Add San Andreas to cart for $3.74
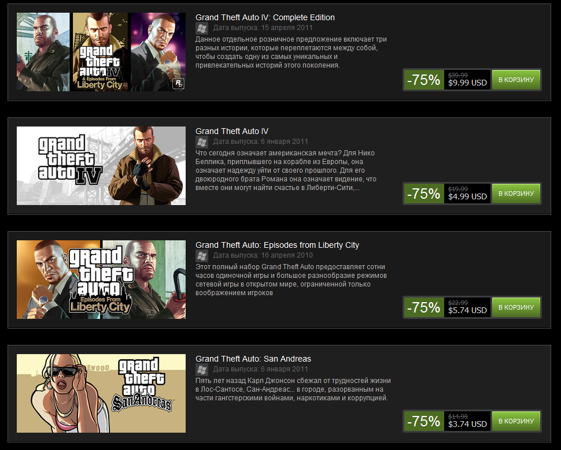Viewport: 561px width, 450px height. 516,421
